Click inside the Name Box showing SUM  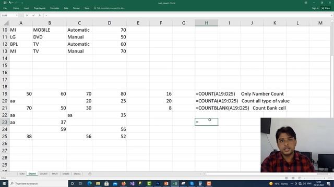click(x=8, y=16)
